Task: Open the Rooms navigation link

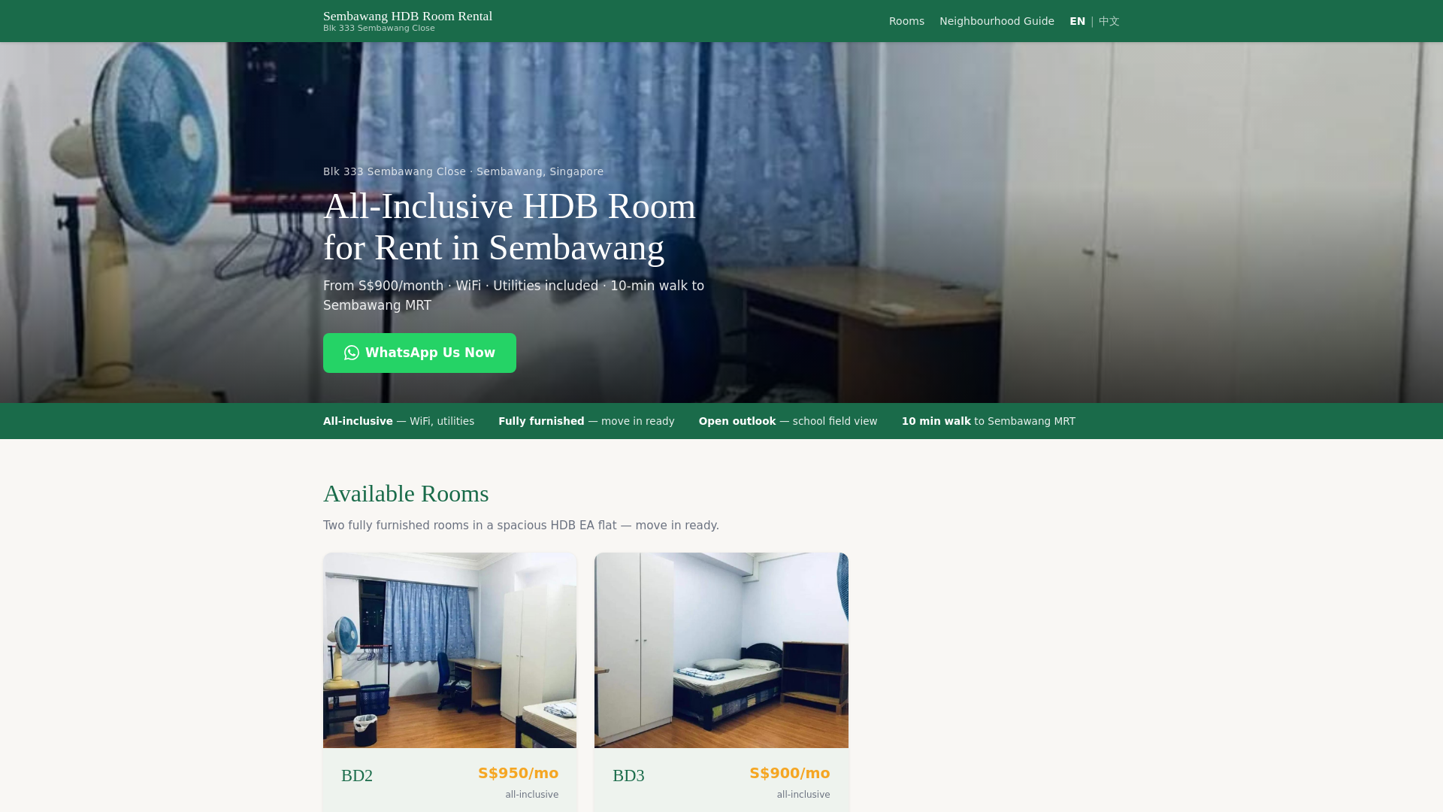Action: tap(906, 21)
